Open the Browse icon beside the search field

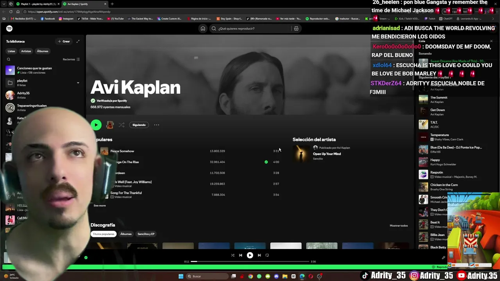pos(296,28)
